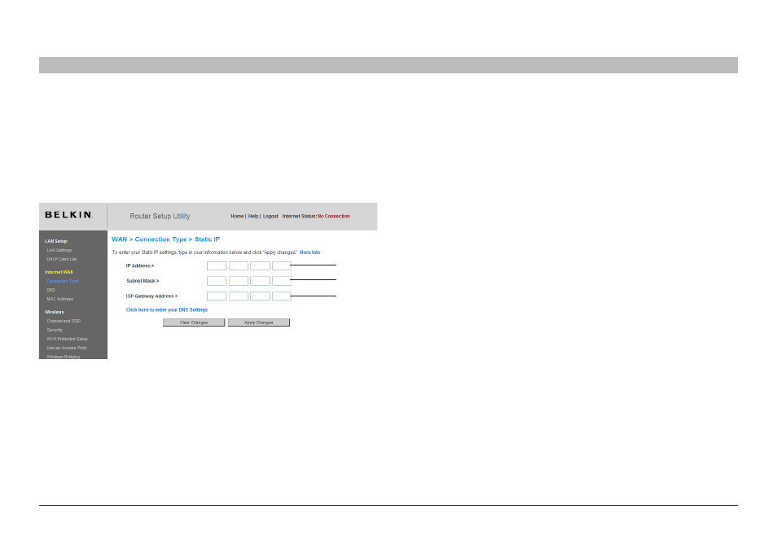This screenshot has width=777, height=544.
Task: Click the Router Setup Utility title
Action: coord(160,217)
